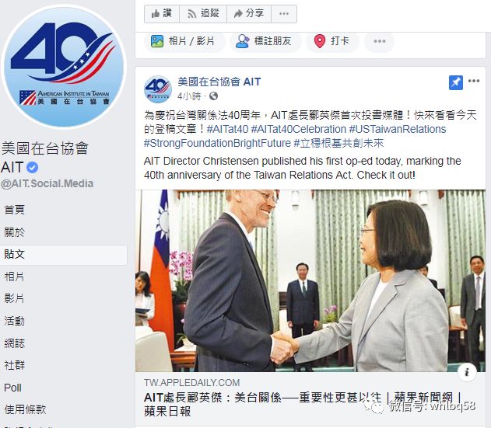This screenshot has height=428, width=491.
Task: Click the AIT 40 page profile picture
Action: tap(64, 66)
